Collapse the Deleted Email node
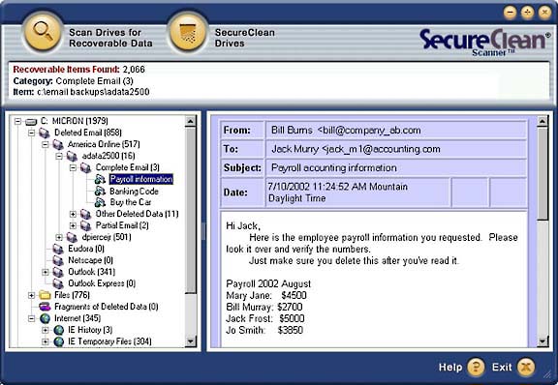The image size is (558, 385). click(x=31, y=133)
